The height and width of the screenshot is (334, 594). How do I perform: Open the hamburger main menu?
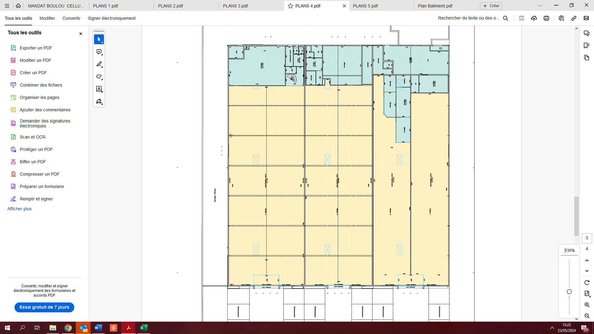[x=7, y=6]
